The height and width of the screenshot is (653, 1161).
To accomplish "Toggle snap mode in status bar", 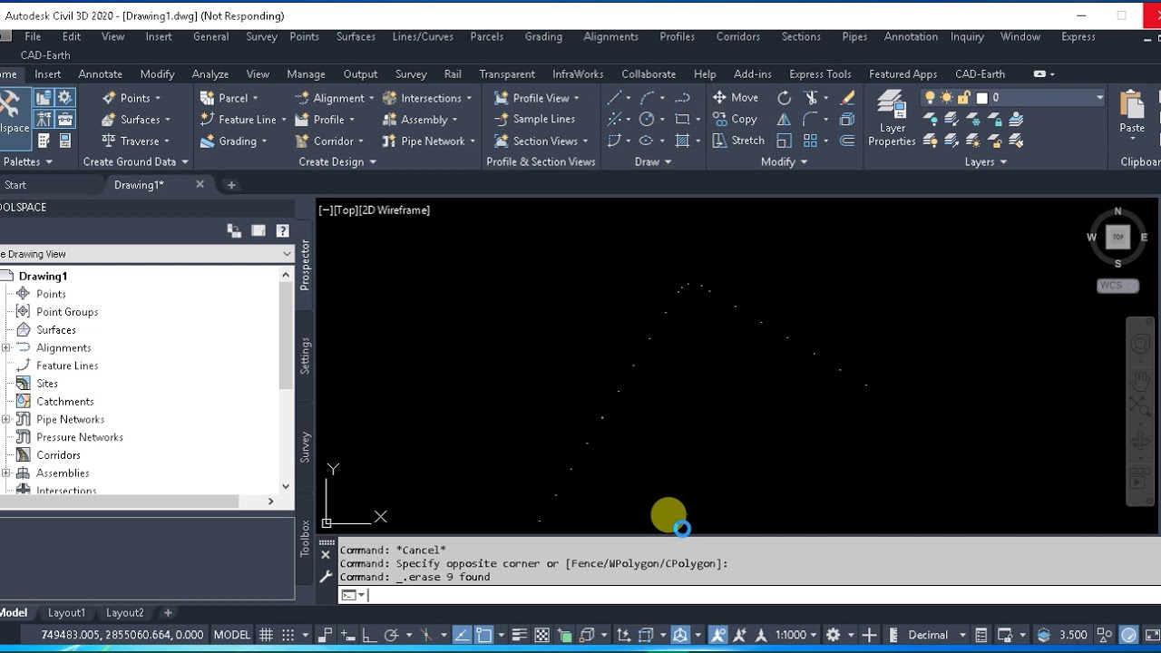I will pos(288,635).
